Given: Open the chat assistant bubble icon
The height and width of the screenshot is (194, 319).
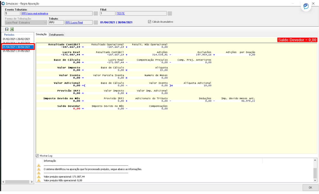Looking at the screenshot, I should [306, 6].
